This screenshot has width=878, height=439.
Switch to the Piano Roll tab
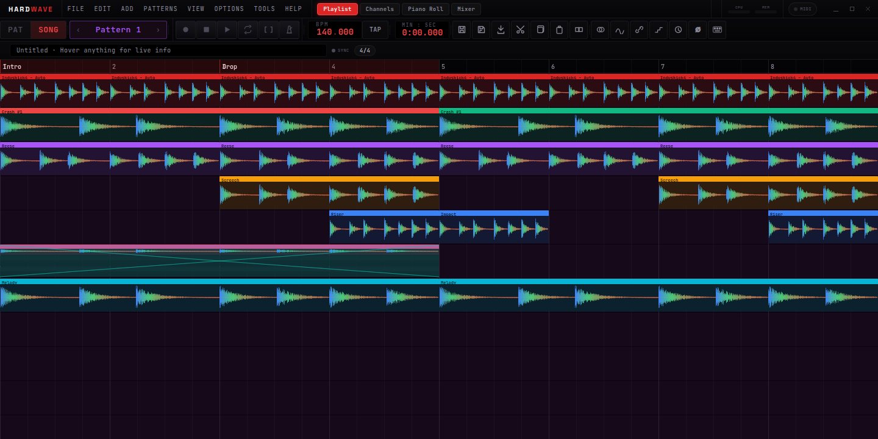[426, 9]
